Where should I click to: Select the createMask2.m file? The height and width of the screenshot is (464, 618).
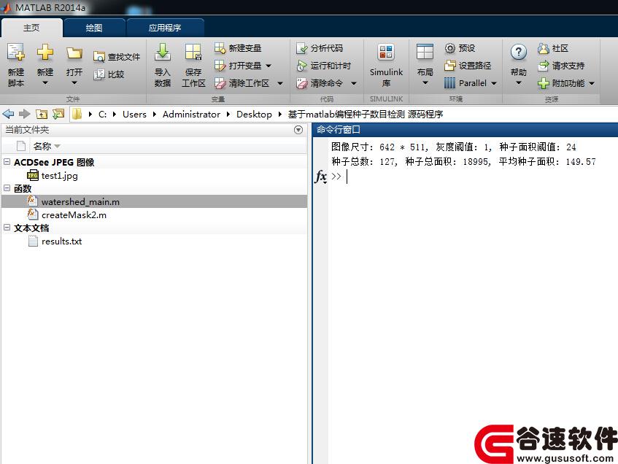click(74, 214)
